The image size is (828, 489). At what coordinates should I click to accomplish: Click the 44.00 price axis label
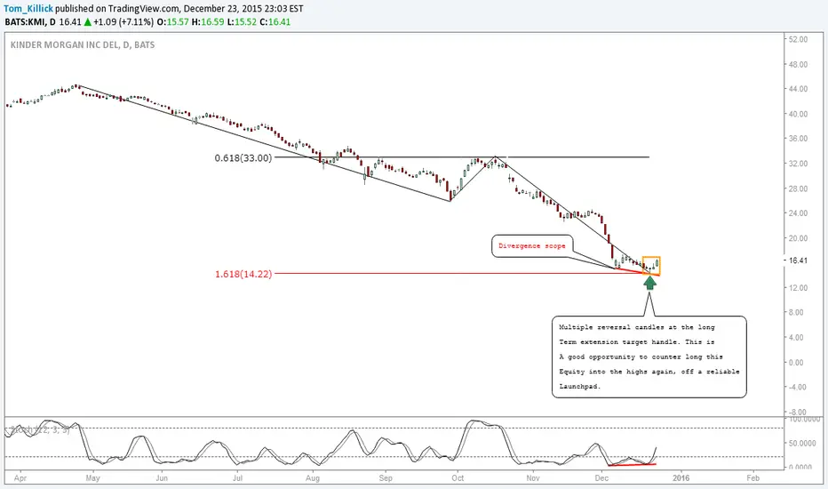pos(798,89)
